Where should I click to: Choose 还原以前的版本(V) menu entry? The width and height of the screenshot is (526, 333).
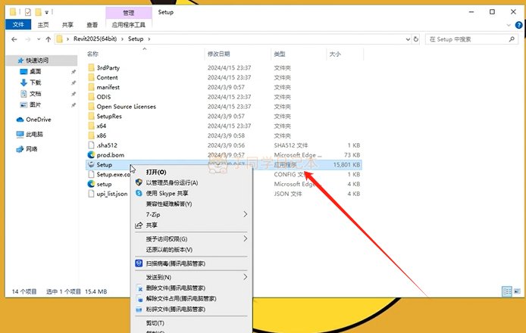point(169,250)
